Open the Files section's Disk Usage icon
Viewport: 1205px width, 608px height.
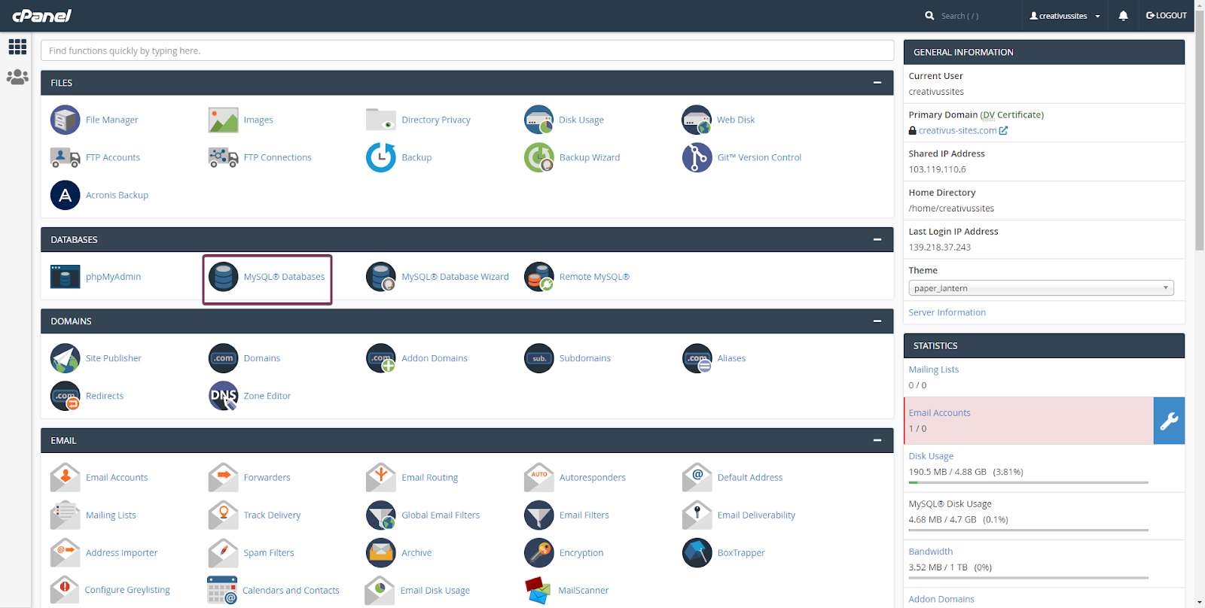(x=538, y=120)
